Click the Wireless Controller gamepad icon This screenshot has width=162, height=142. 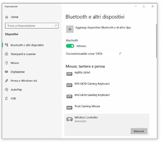[69, 119]
